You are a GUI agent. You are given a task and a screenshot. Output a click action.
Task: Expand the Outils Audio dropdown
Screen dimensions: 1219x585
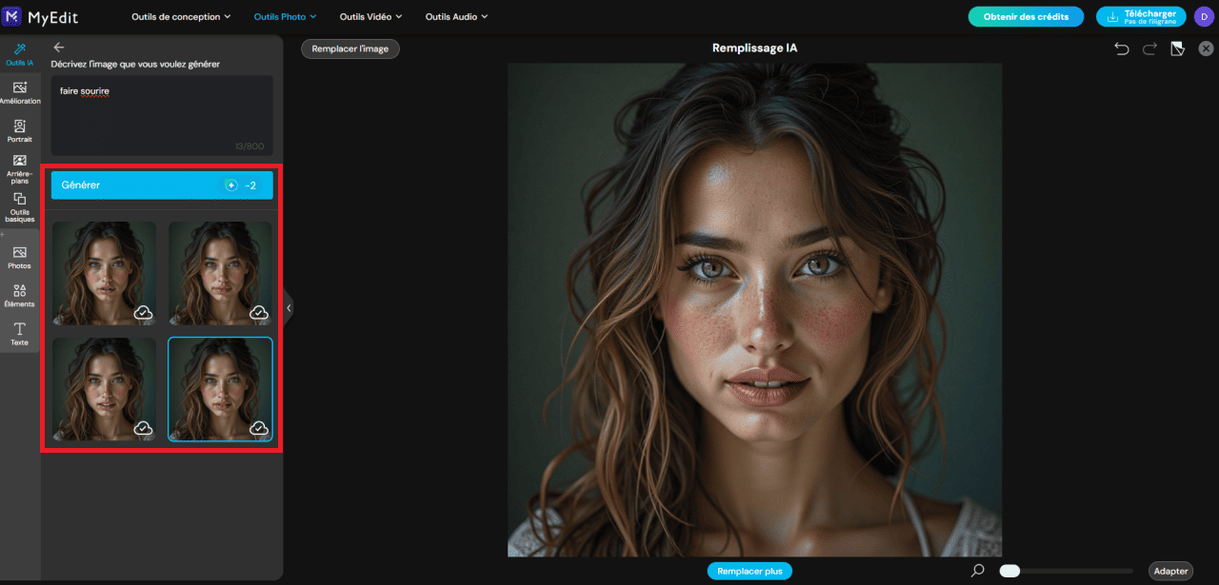(x=456, y=16)
